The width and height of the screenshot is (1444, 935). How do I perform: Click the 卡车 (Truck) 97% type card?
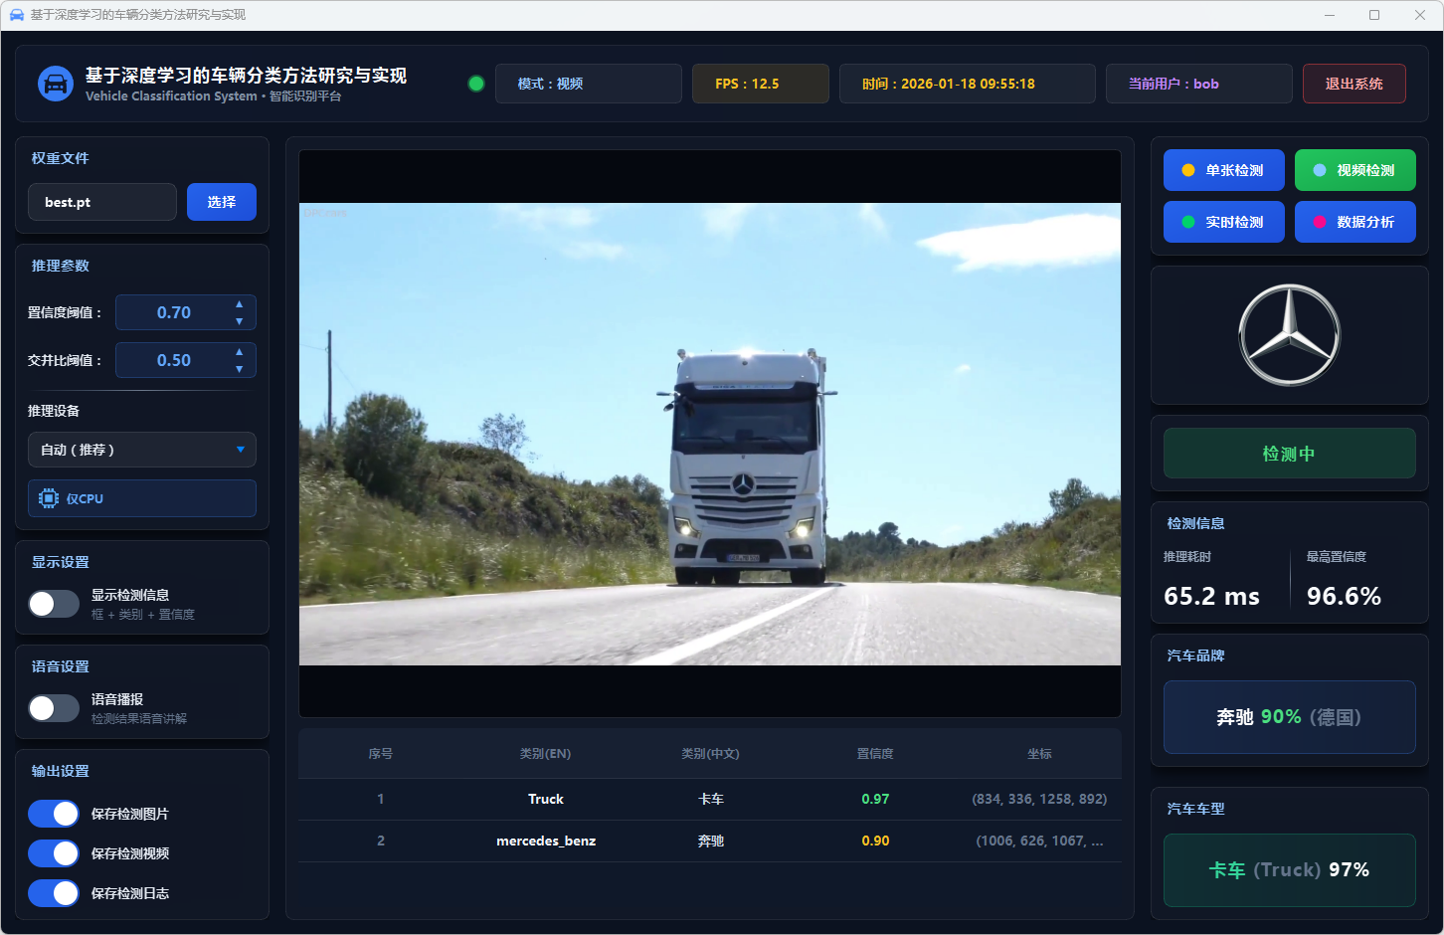coord(1290,870)
